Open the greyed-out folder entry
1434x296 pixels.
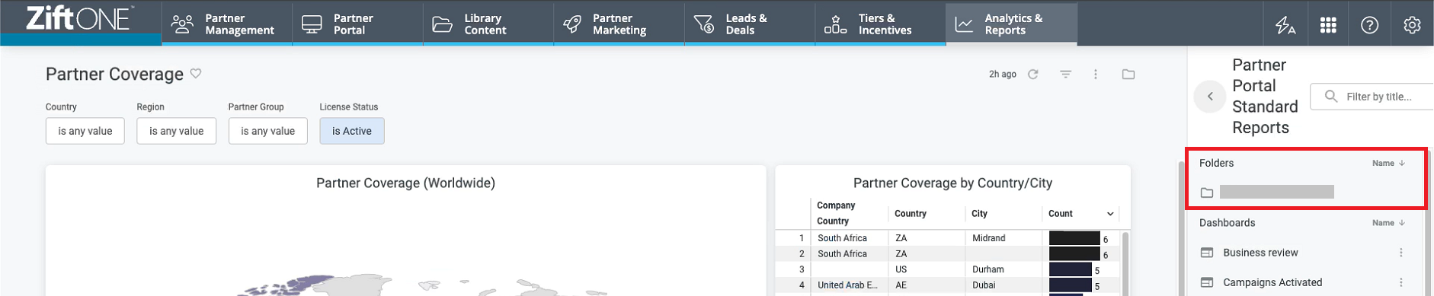[1276, 192]
